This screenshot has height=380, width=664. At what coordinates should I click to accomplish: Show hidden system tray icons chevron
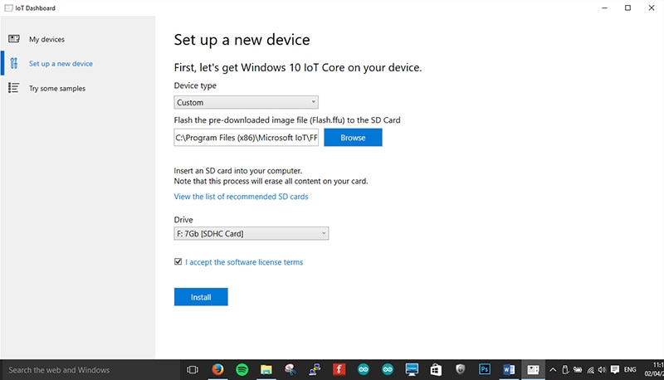553,369
